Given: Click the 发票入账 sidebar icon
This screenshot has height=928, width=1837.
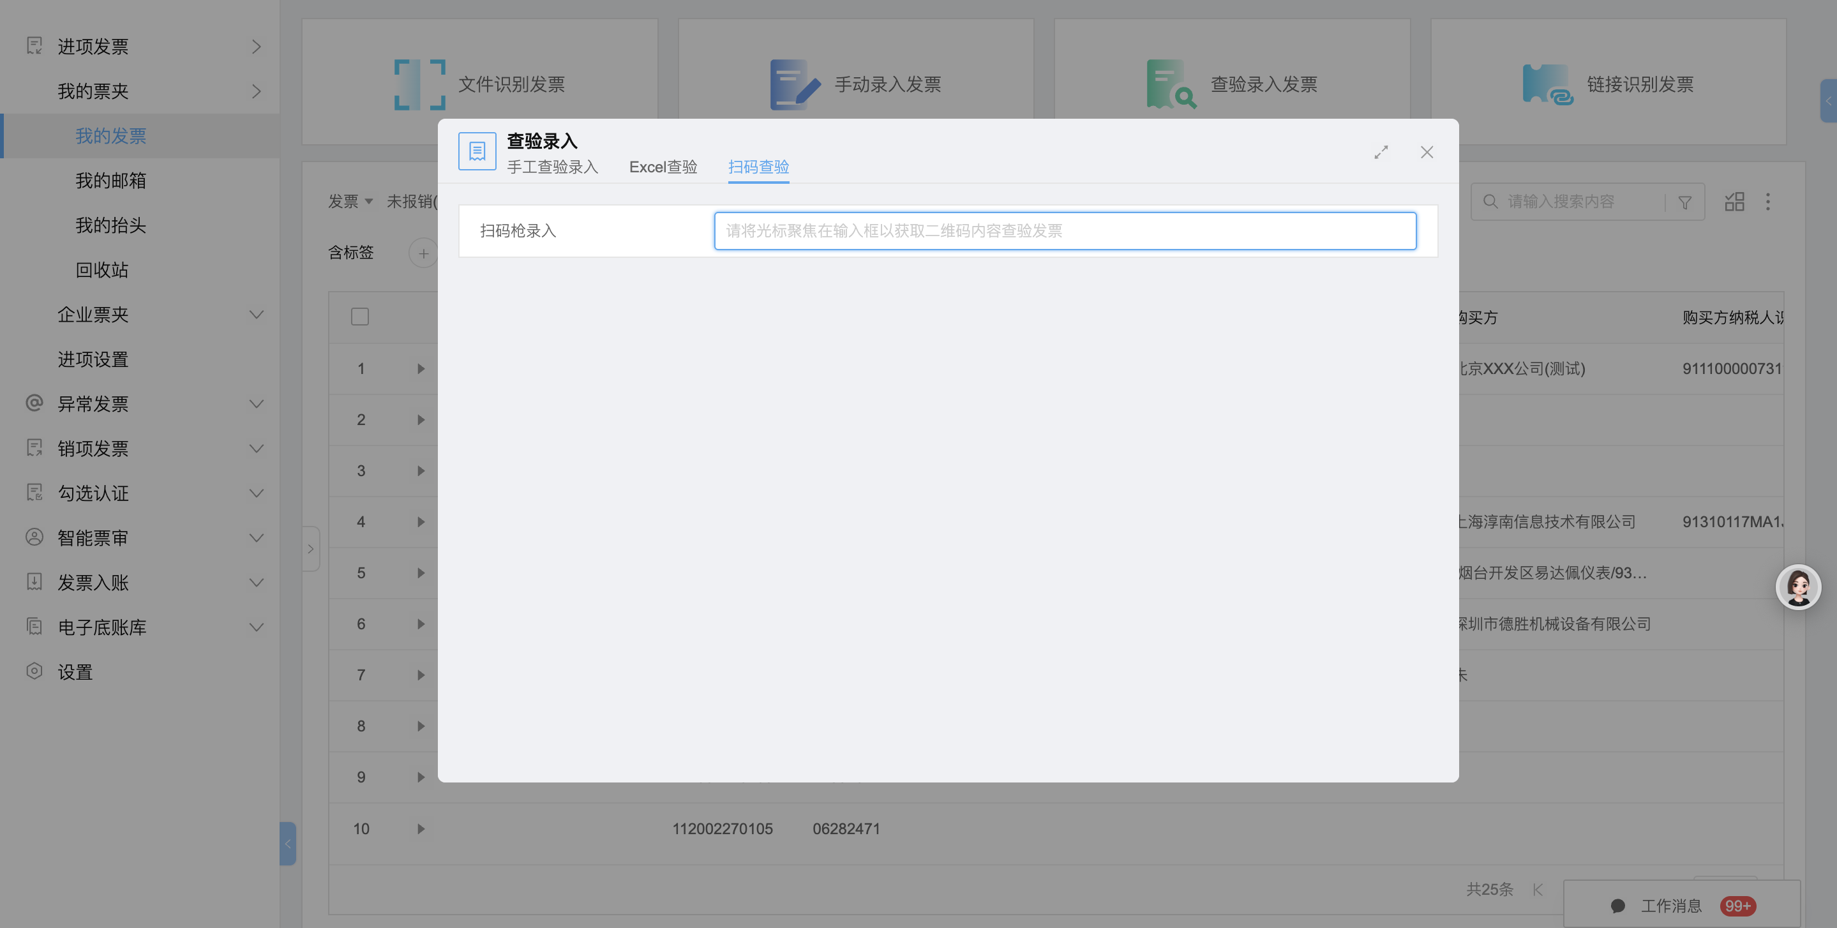Looking at the screenshot, I should point(34,582).
